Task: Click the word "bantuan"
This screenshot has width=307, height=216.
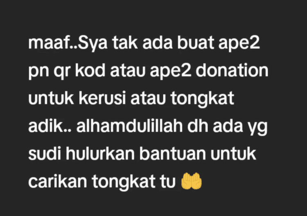Action: [x=172, y=154]
